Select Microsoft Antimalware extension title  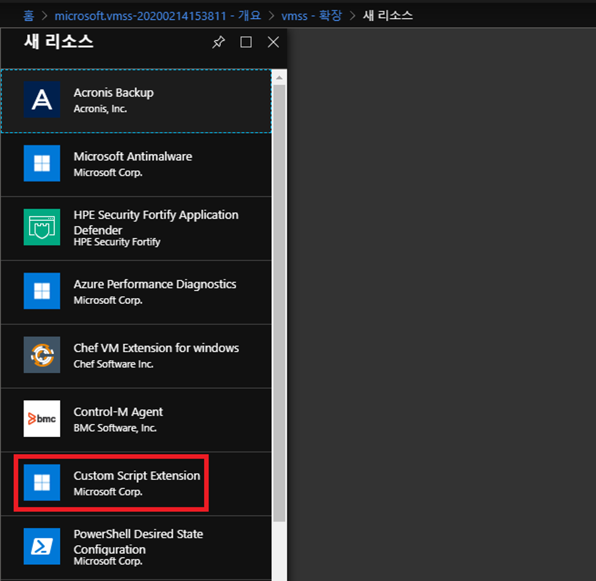tap(133, 156)
